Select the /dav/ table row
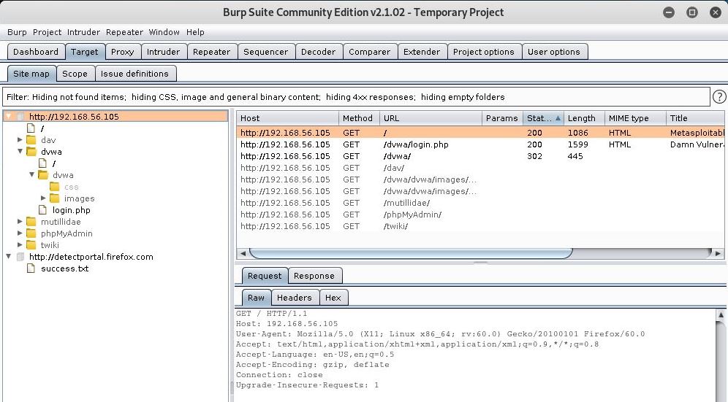Image resolution: width=728 pixels, height=402 pixels. coord(480,167)
